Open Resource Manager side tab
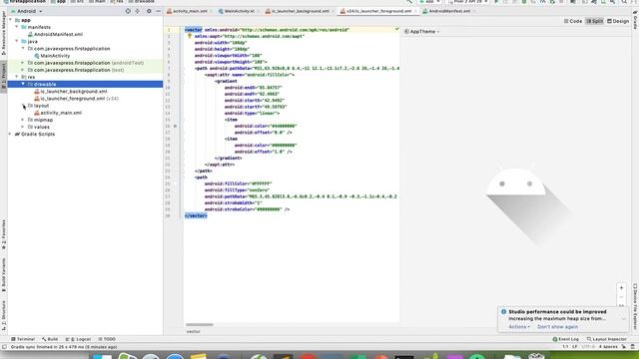 [4, 34]
